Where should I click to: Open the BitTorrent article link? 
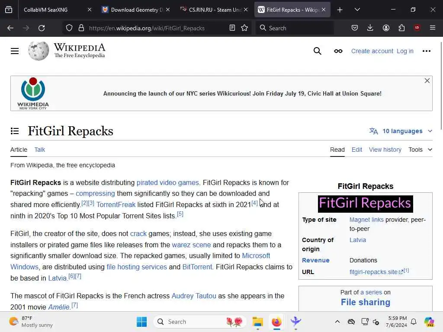[197, 267]
